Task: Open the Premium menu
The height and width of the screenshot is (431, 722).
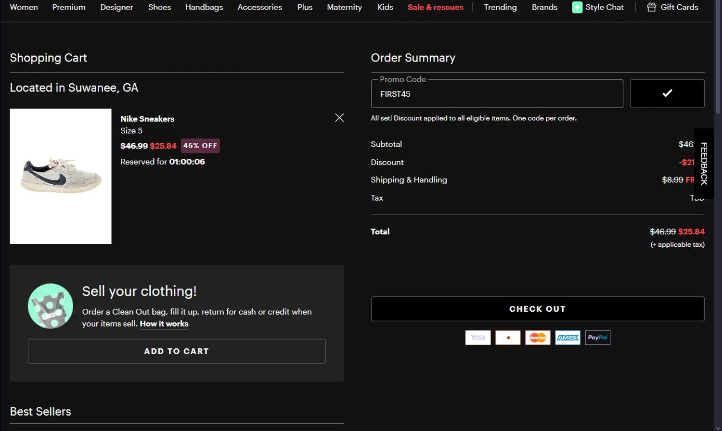Action: click(69, 7)
